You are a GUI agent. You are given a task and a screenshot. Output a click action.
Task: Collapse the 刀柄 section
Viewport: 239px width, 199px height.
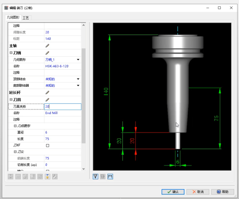(11, 53)
